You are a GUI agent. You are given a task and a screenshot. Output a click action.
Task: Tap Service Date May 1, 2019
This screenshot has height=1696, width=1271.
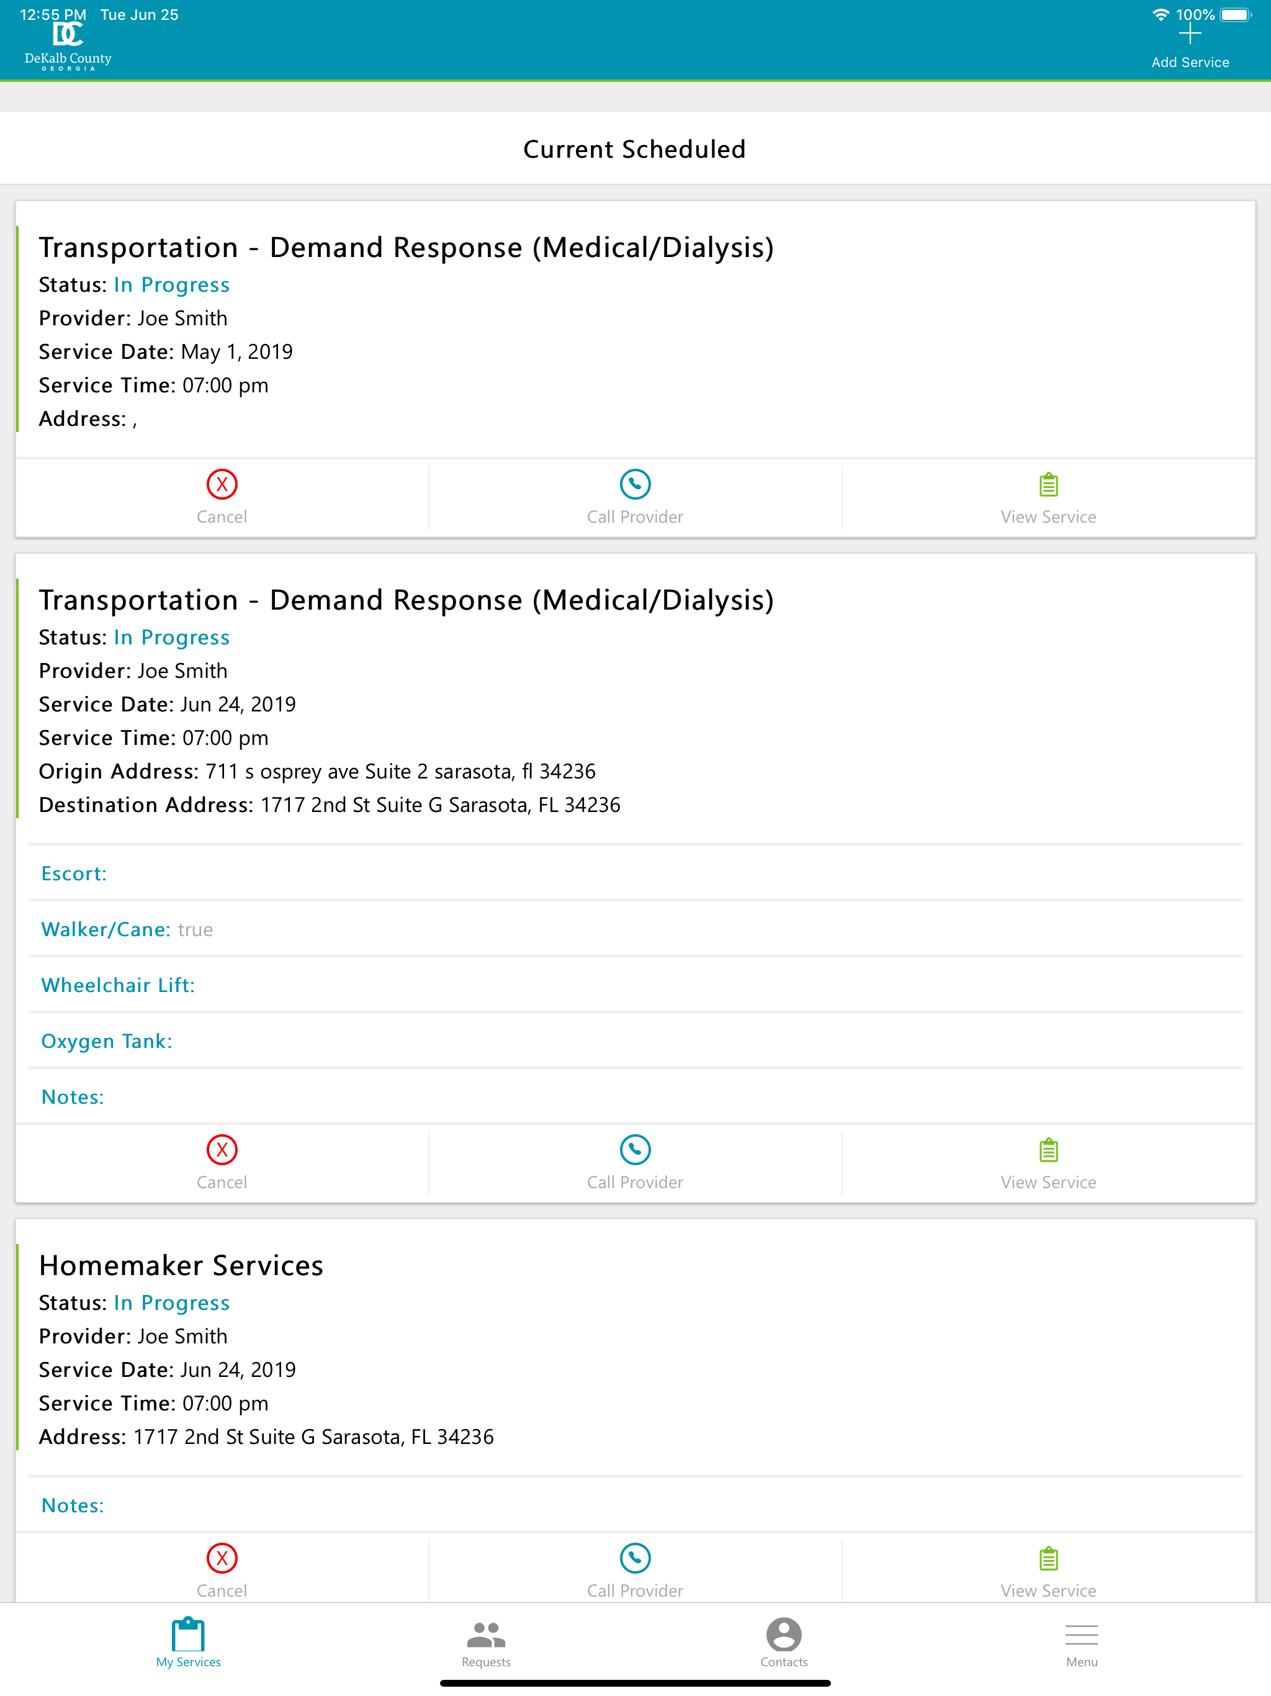point(166,352)
